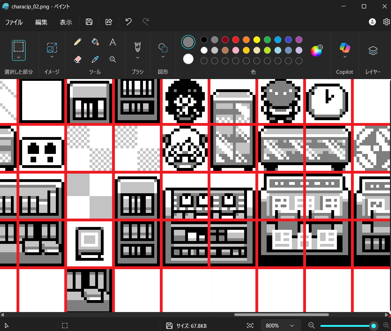Click the zoom out minus button
This screenshot has height=331, width=391.
click(311, 326)
